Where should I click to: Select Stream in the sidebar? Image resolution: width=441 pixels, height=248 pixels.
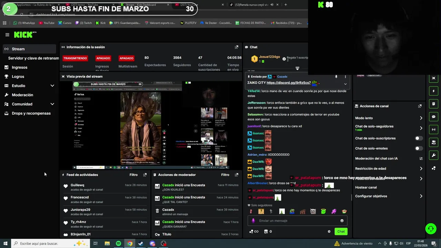pos(29,49)
